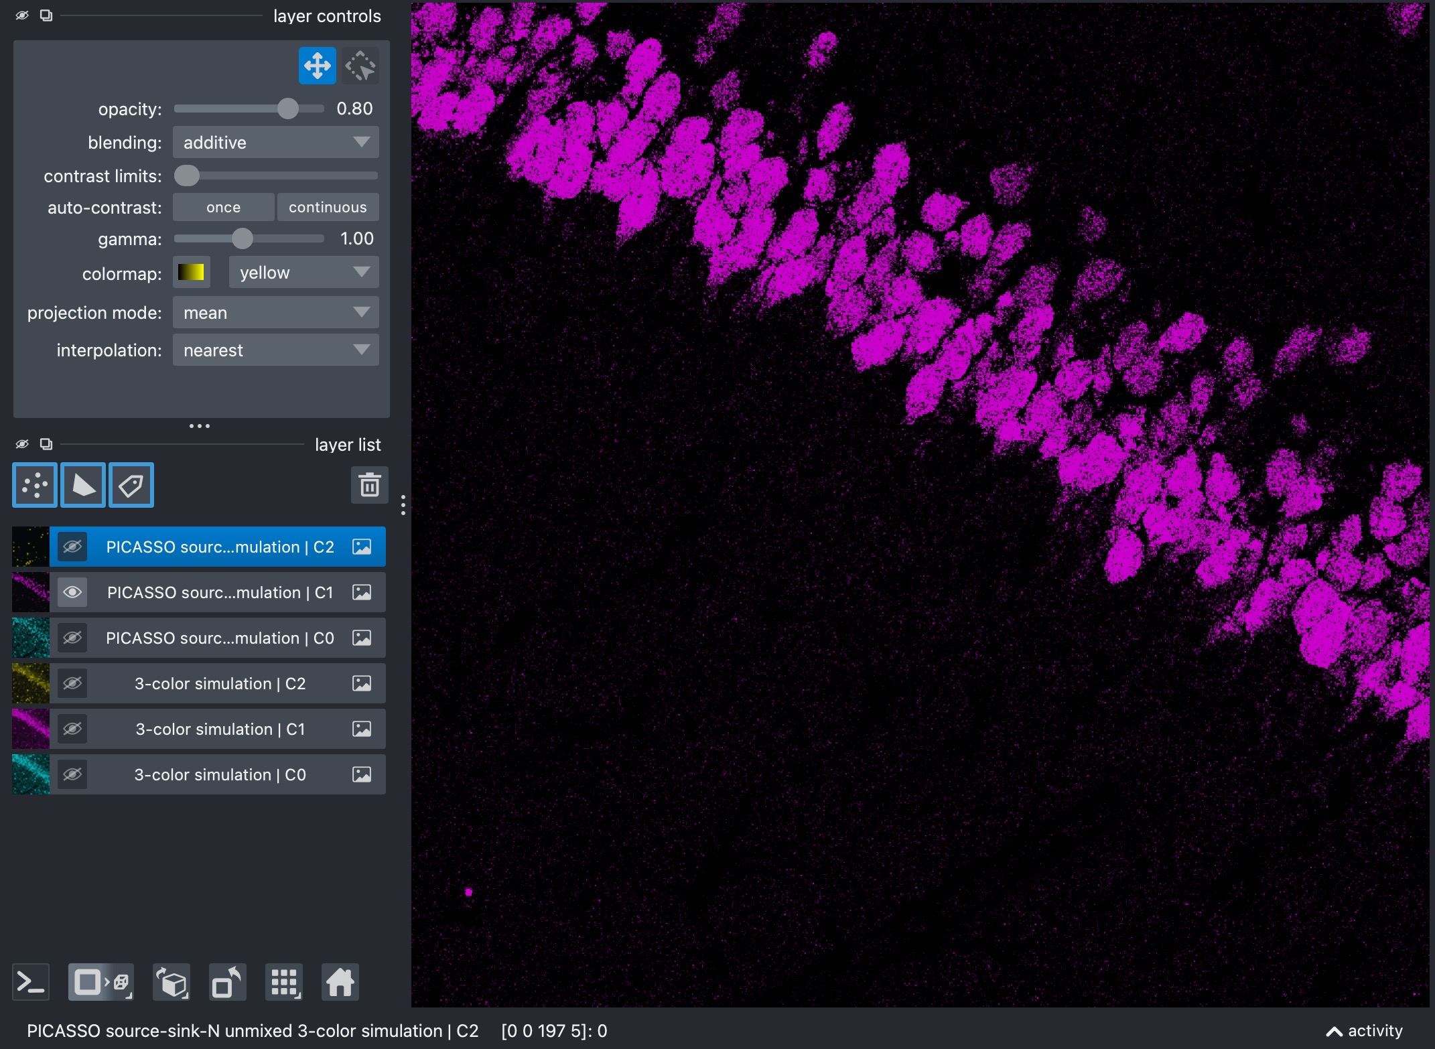Float the layer controls panel
1435x1049 pixels.
pos(46,15)
